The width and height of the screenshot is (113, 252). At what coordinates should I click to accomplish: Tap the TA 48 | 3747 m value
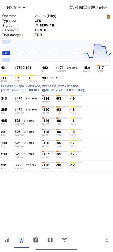50,78
